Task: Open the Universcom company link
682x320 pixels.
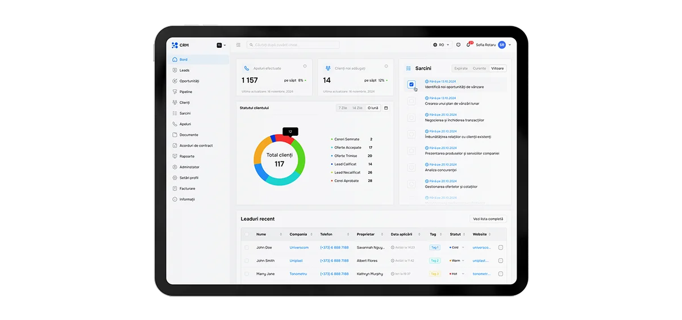Action: [x=299, y=247]
